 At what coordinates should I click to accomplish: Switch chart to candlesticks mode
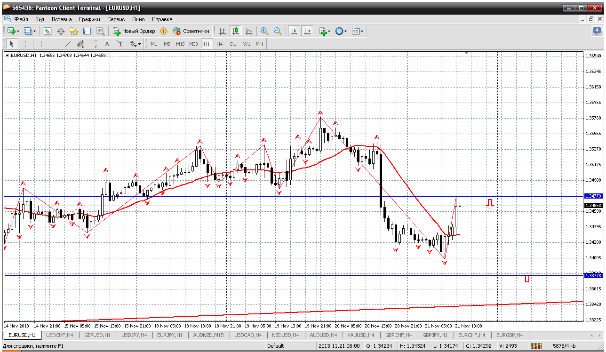point(236,31)
